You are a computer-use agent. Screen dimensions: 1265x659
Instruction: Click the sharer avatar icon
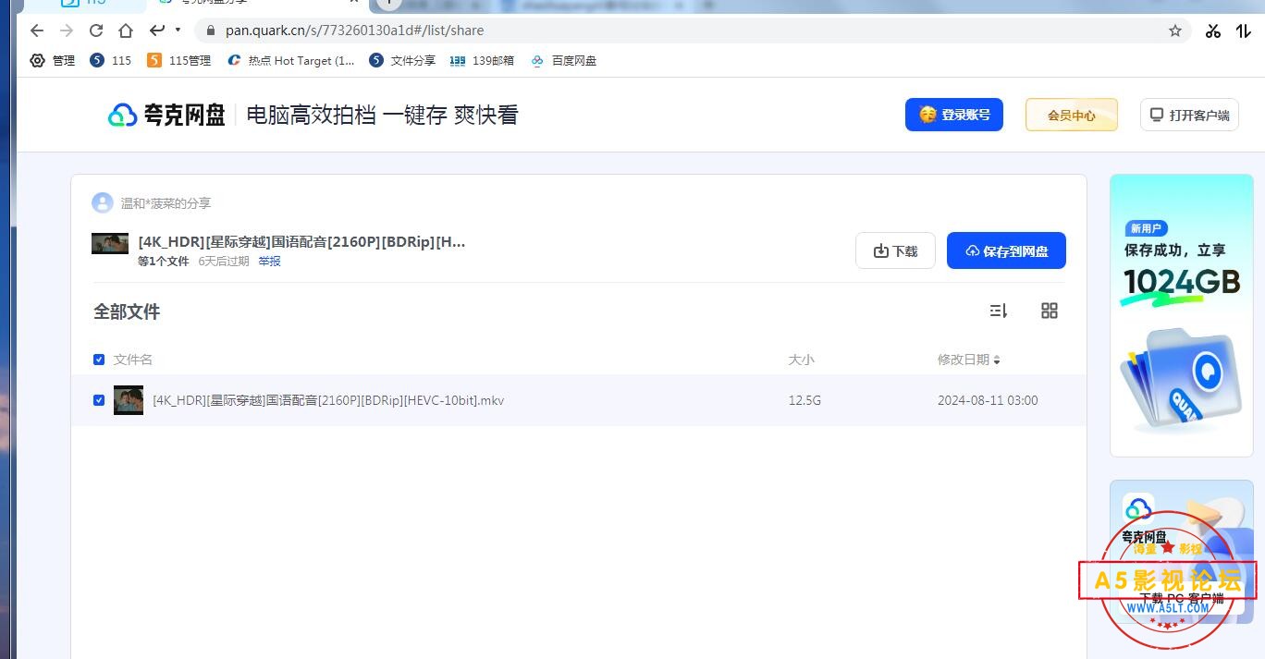pos(102,202)
